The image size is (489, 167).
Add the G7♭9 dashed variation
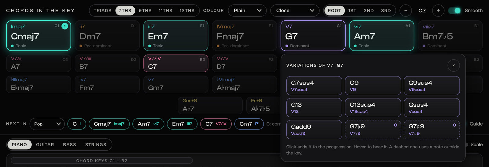(373, 130)
